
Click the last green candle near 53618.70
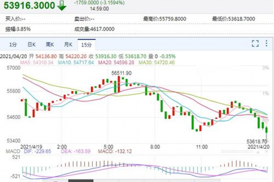pyautogui.click(x=266, y=132)
